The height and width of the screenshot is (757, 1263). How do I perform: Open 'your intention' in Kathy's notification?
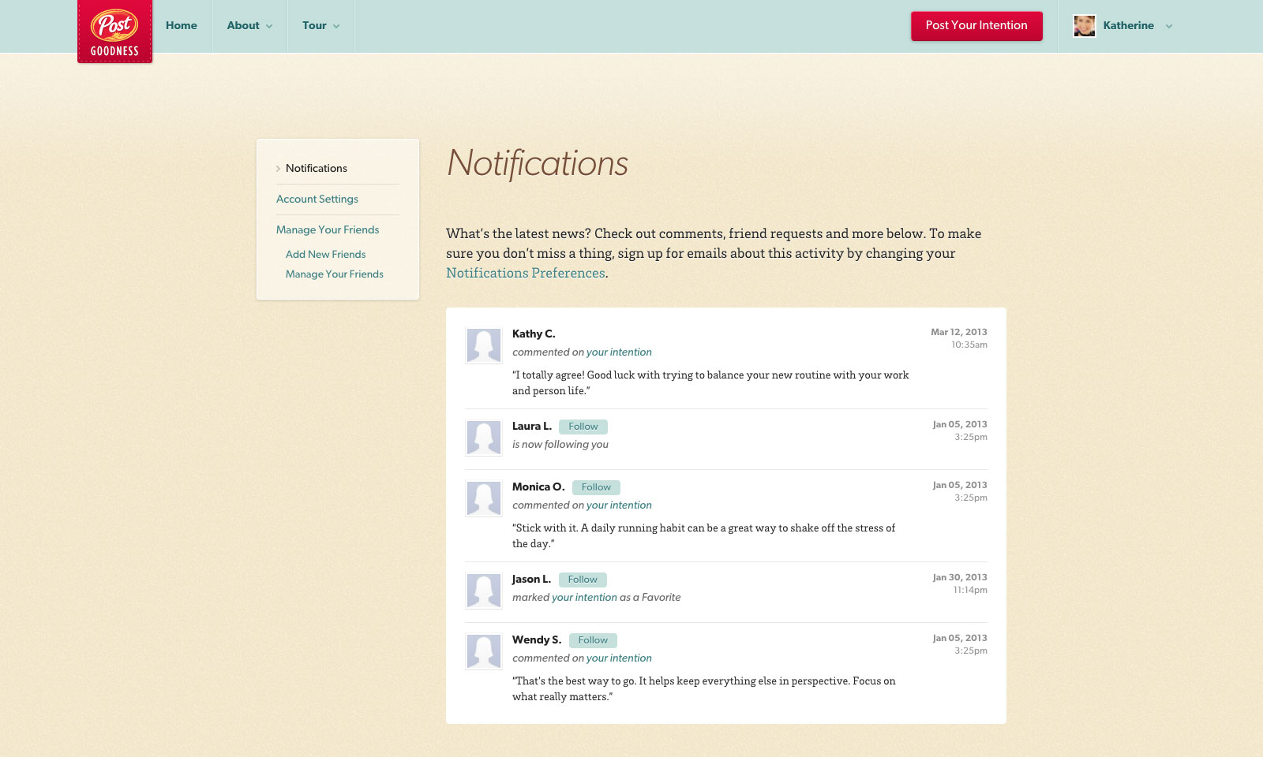tap(619, 352)
